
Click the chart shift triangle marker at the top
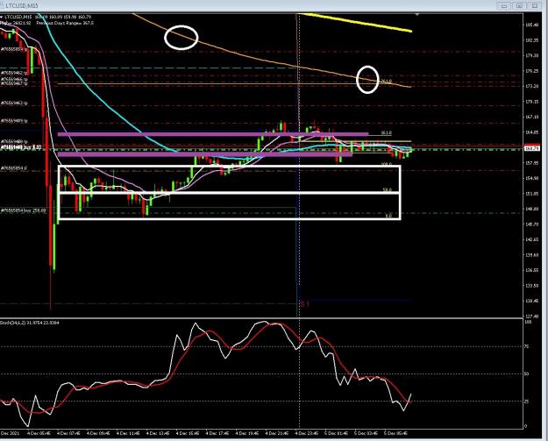coord(417,15)
